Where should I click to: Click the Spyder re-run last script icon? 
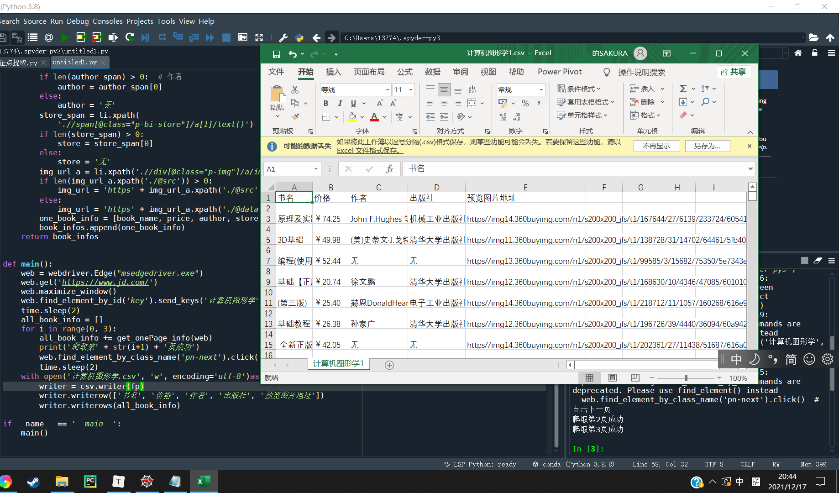pos(130,37)
